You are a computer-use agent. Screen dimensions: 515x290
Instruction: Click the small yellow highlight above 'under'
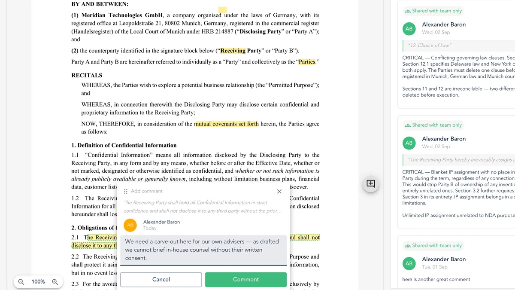coord(223,9)
